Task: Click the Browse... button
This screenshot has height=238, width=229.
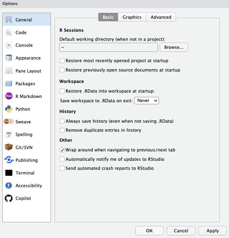Action: pyautogui.click(x=174, y=47)
